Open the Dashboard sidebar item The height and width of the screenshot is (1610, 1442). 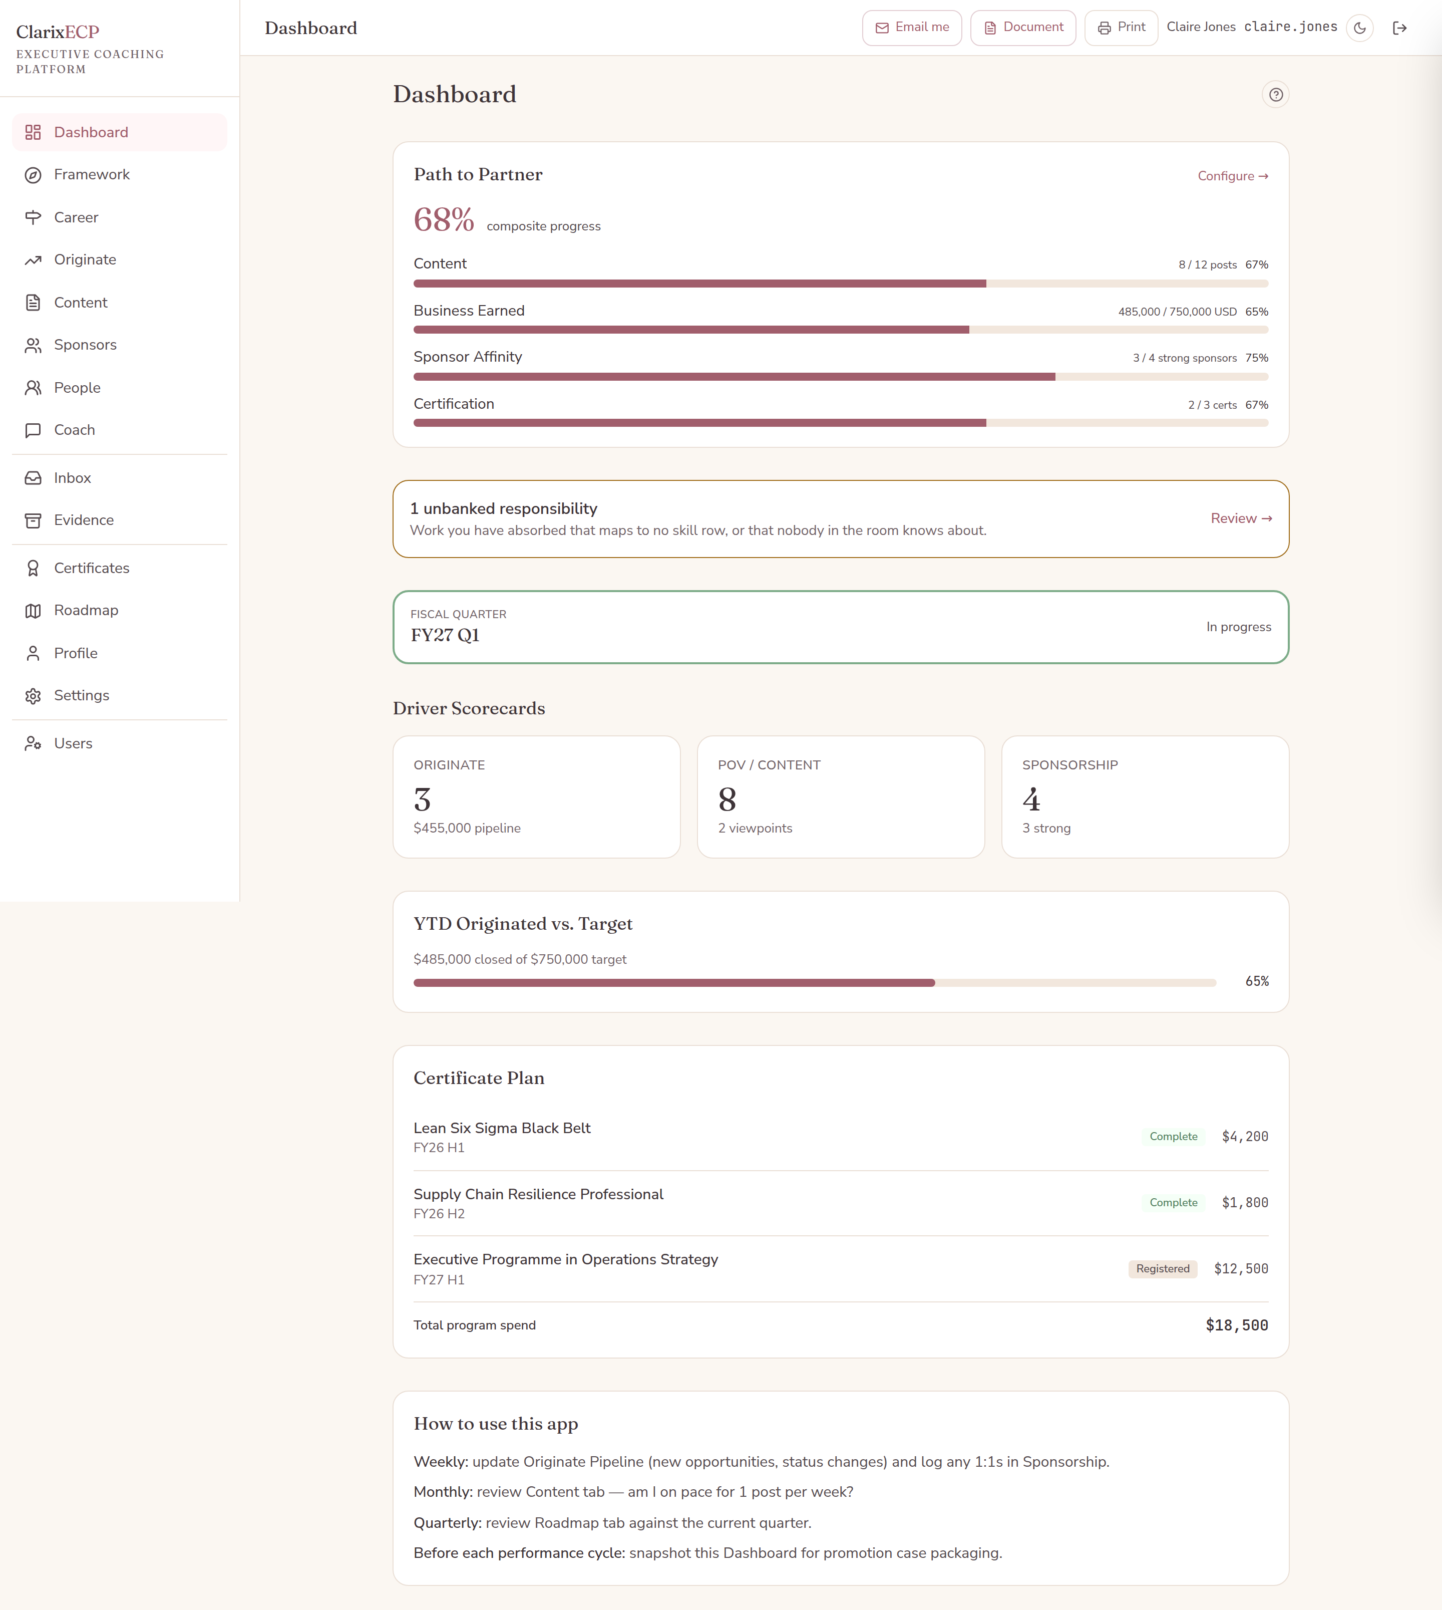click(120, 132)
